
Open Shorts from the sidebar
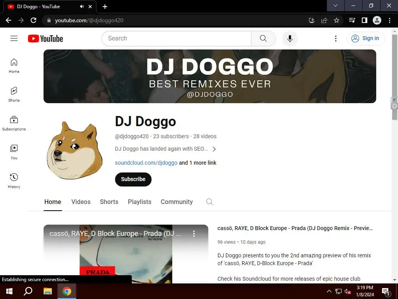(14, 95)
